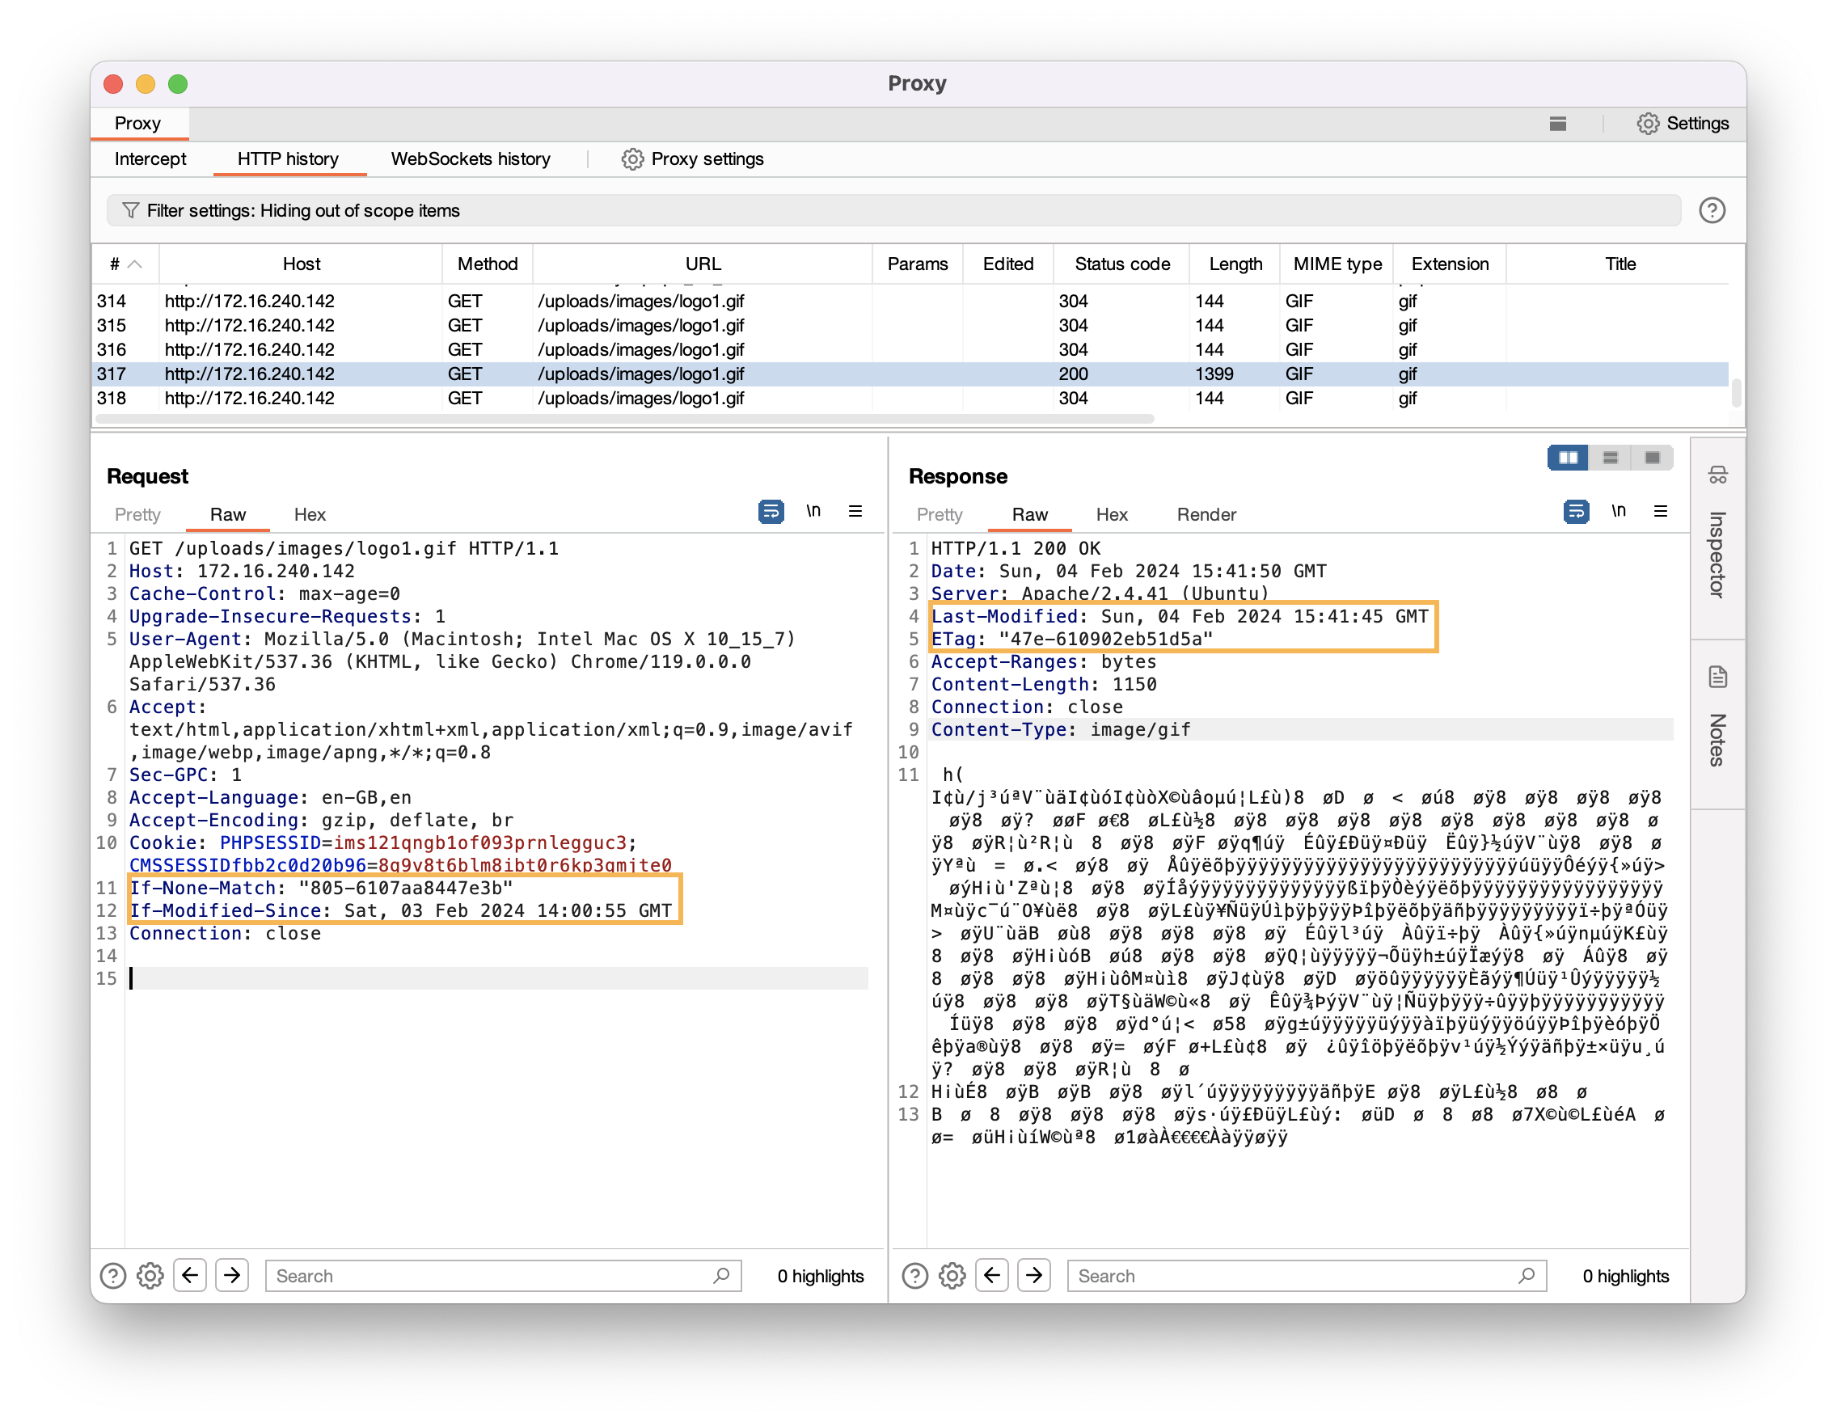The width and height of the screenshot is (1837, 1423).
Task: Click the window layout icon beside Settings
Action: (1558, 124)
